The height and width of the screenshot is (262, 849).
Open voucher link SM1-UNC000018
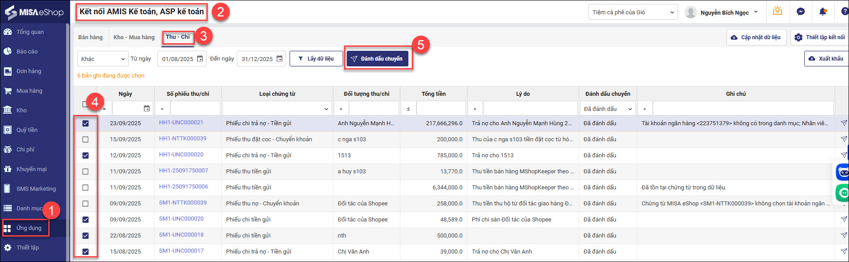181,235
